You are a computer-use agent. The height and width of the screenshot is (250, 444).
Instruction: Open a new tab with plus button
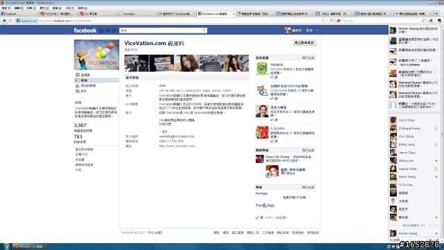436,14
